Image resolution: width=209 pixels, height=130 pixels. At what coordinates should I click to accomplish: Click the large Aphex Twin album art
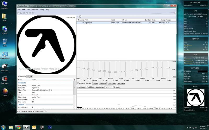coord(47,45)
